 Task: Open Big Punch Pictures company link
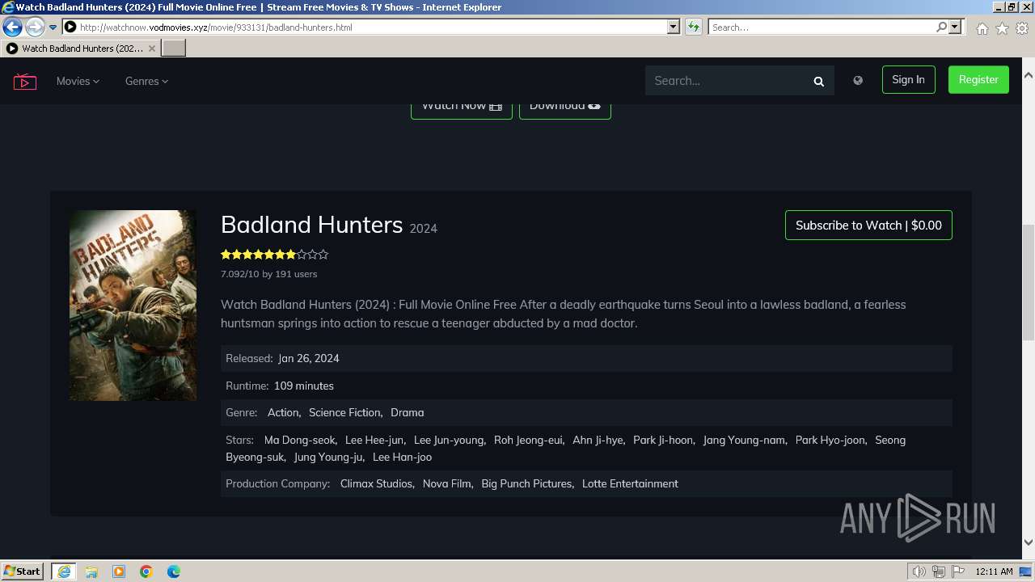pos(526,483)
